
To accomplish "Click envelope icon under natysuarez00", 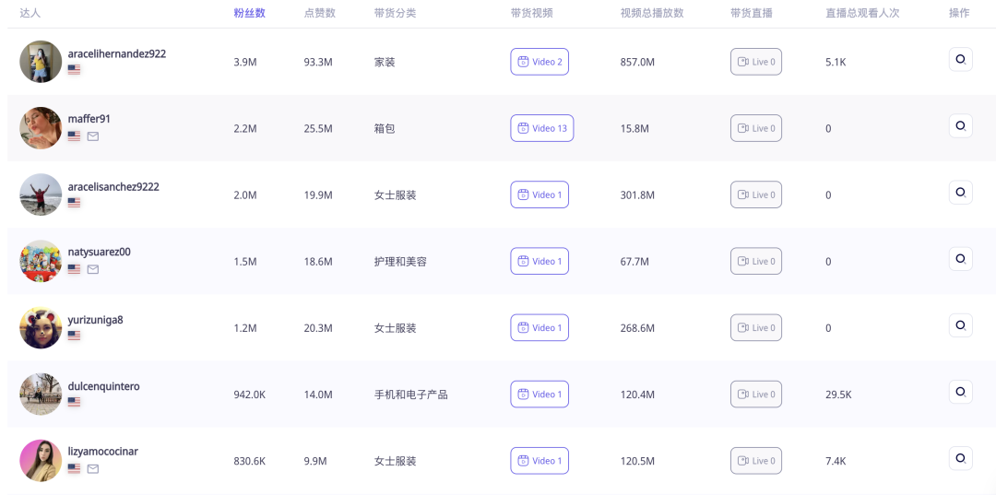I will [93, 270].
